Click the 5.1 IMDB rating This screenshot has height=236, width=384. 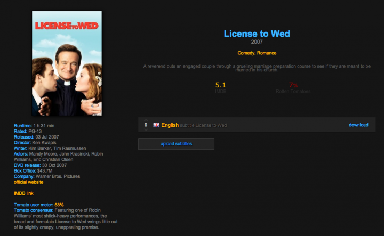coord(220,85)
